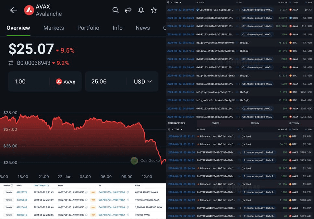
Task: Set a price alert with the bell icon
Action: tap(141, 10)
